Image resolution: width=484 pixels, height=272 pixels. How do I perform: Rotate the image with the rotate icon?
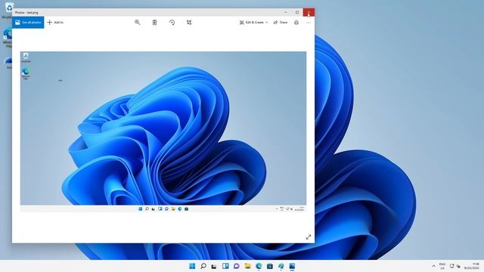pyautogui.click(x=172, y=22)
